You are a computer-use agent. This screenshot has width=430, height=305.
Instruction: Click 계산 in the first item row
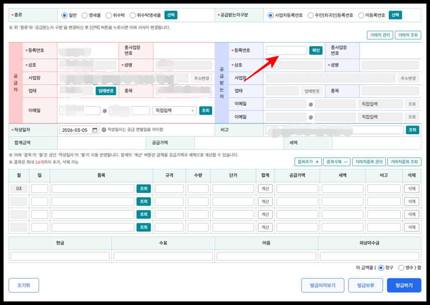coord(265,188)
